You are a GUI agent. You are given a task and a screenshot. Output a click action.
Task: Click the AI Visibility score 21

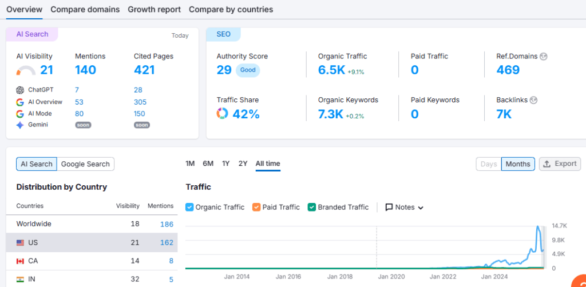pyautogui.click(x=47, y=70)
